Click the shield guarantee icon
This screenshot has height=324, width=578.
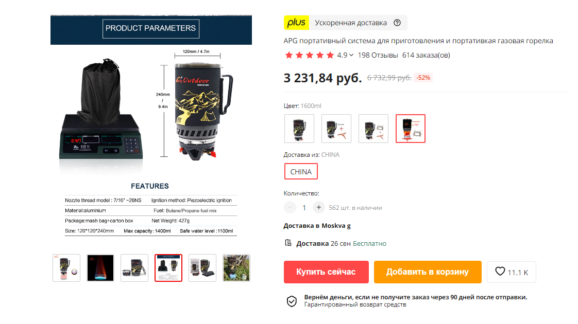(292, 301)
